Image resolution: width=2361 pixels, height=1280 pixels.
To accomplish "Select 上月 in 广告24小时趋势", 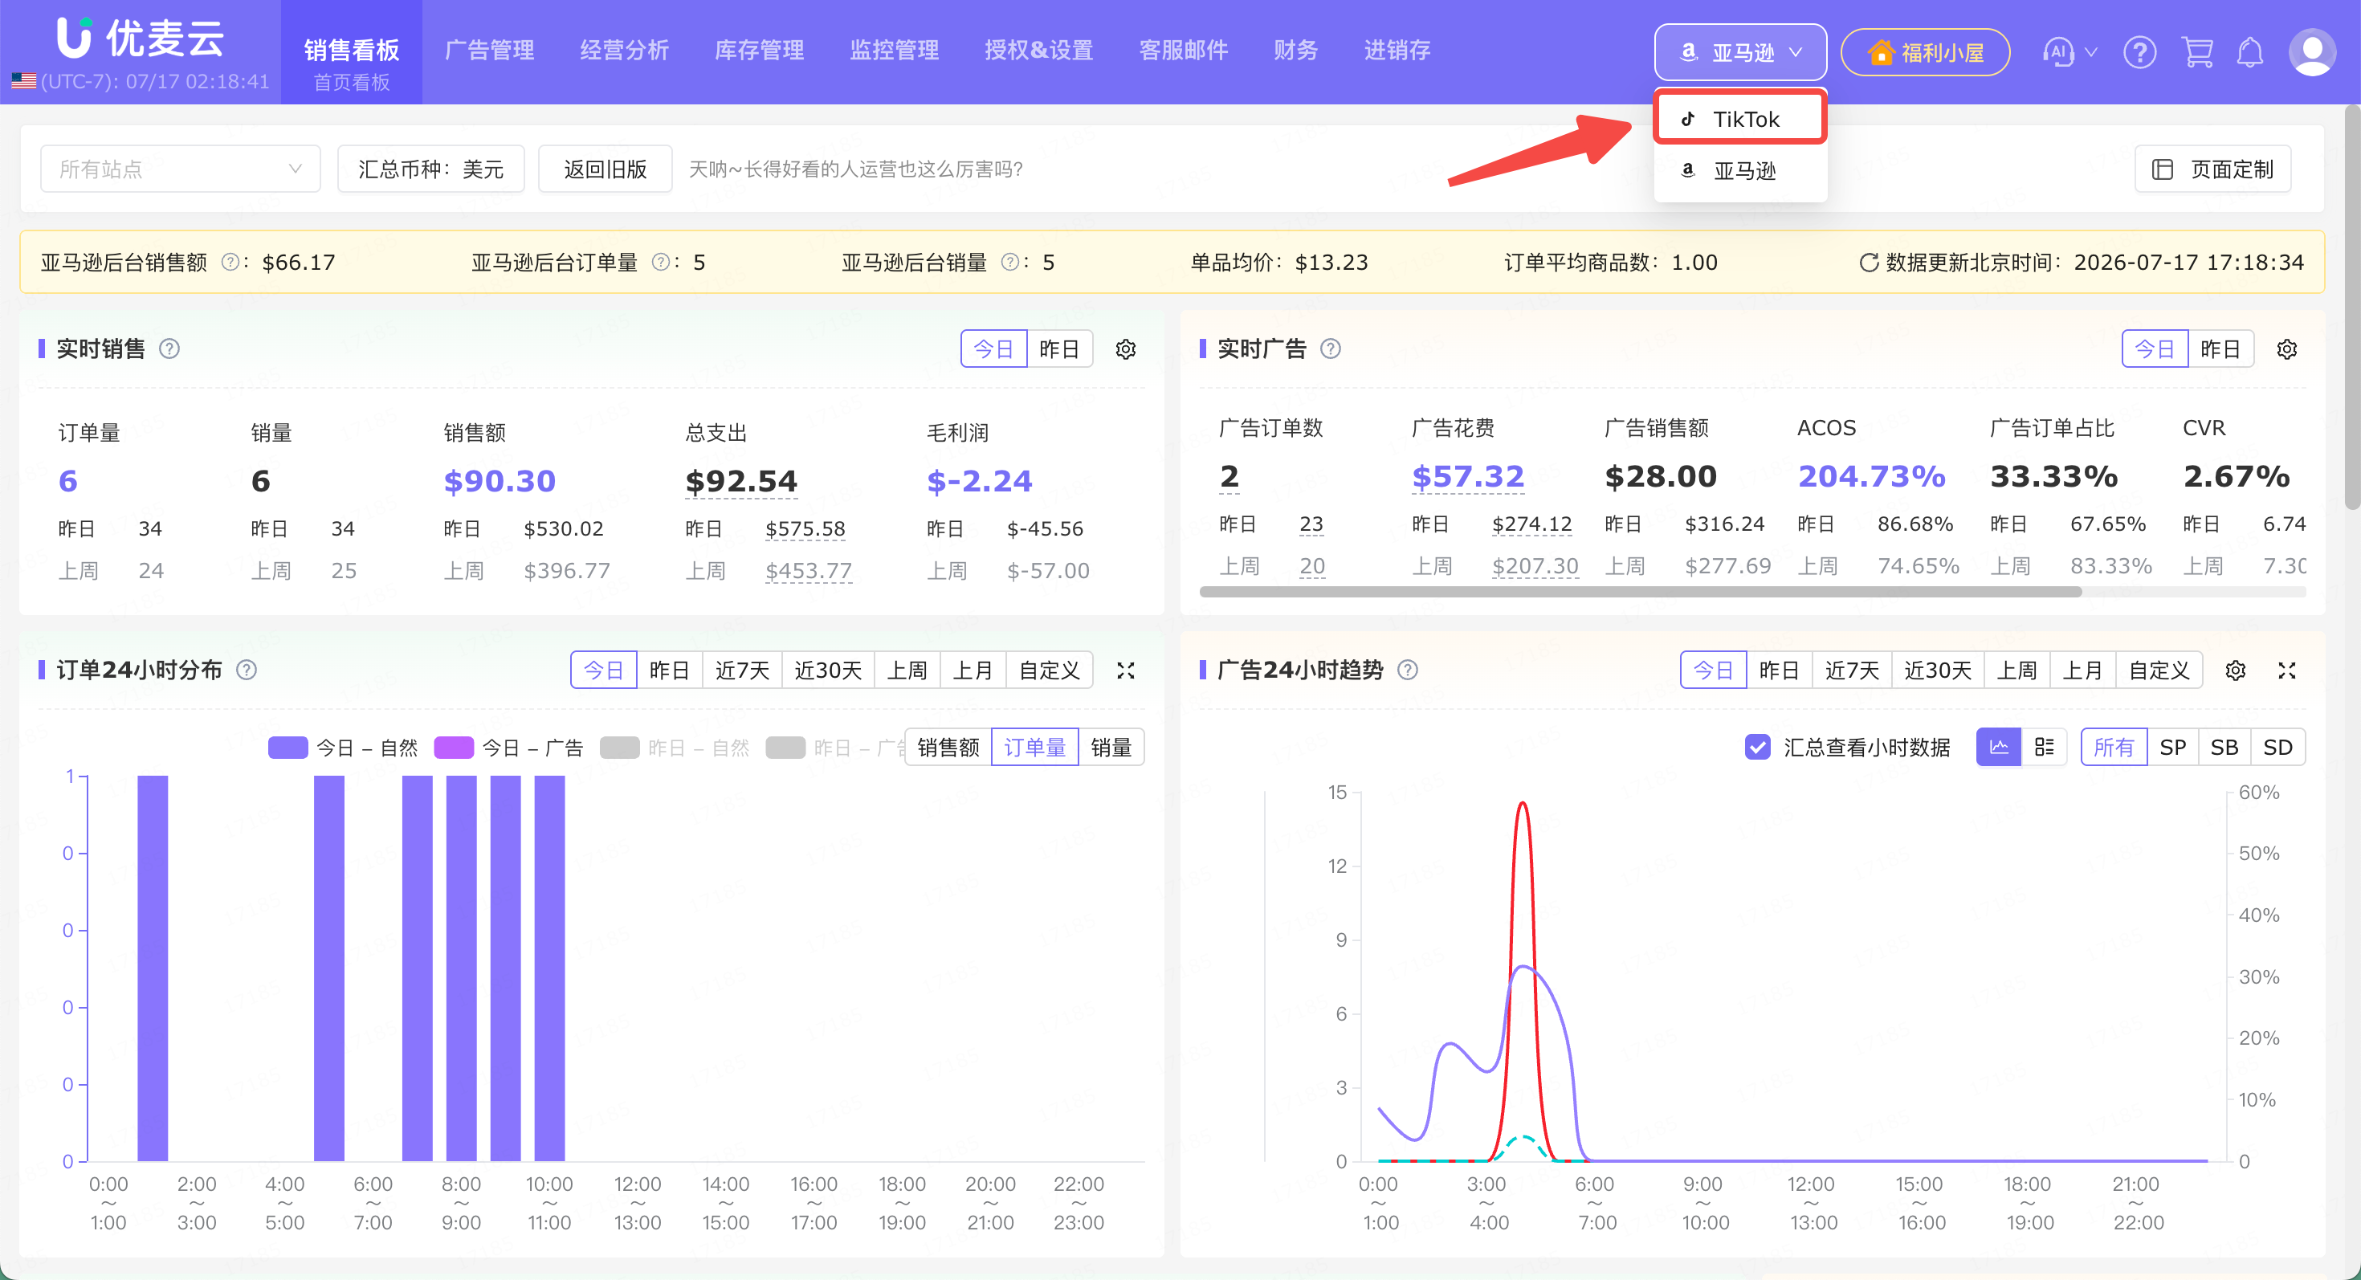I will 2082,671.
